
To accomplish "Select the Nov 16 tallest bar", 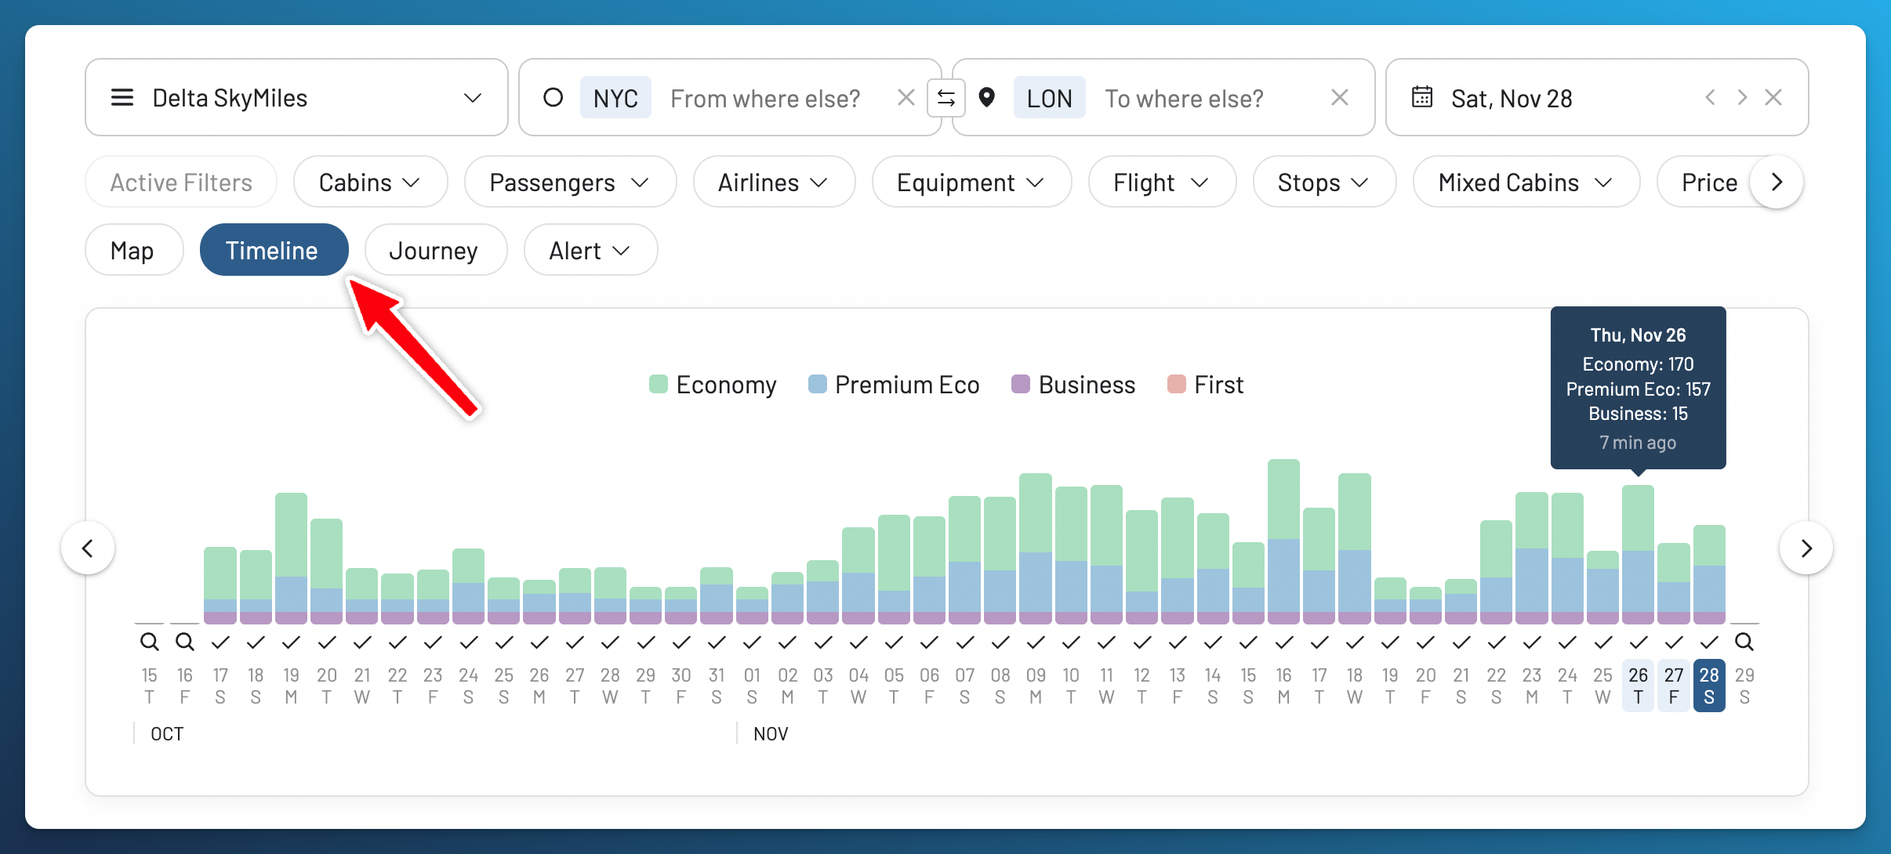I will click(1283, 542).
